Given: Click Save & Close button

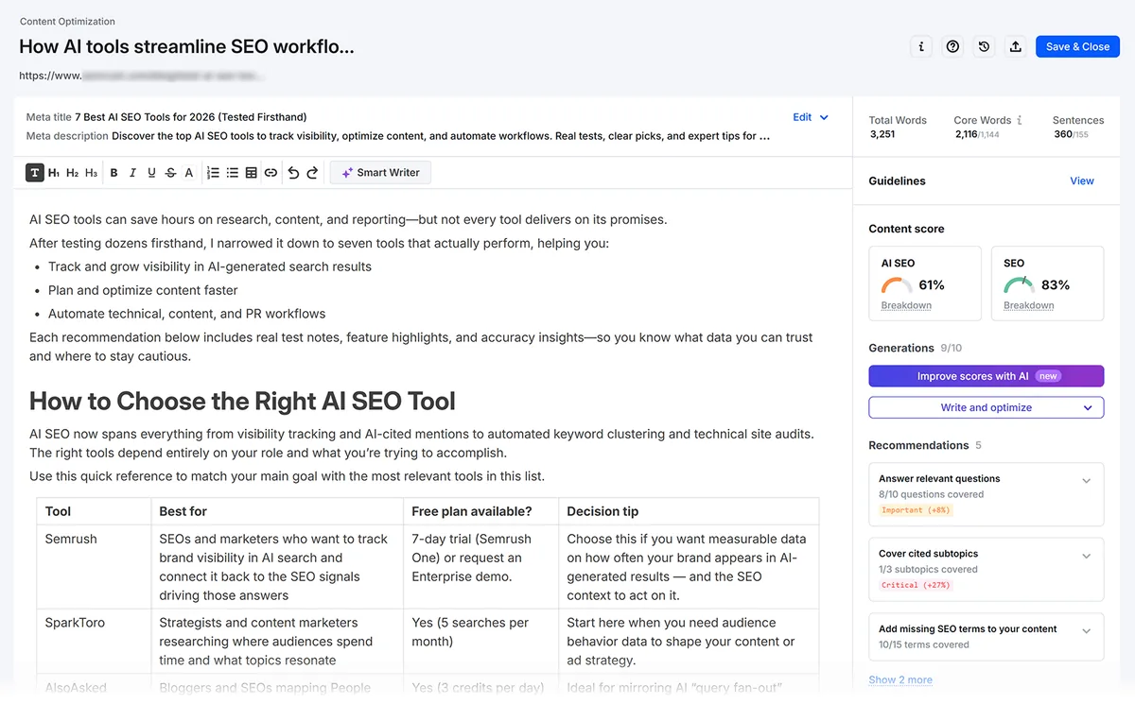Looking at the screenshot, I should pyautogui.click(x=1077, y=46).
